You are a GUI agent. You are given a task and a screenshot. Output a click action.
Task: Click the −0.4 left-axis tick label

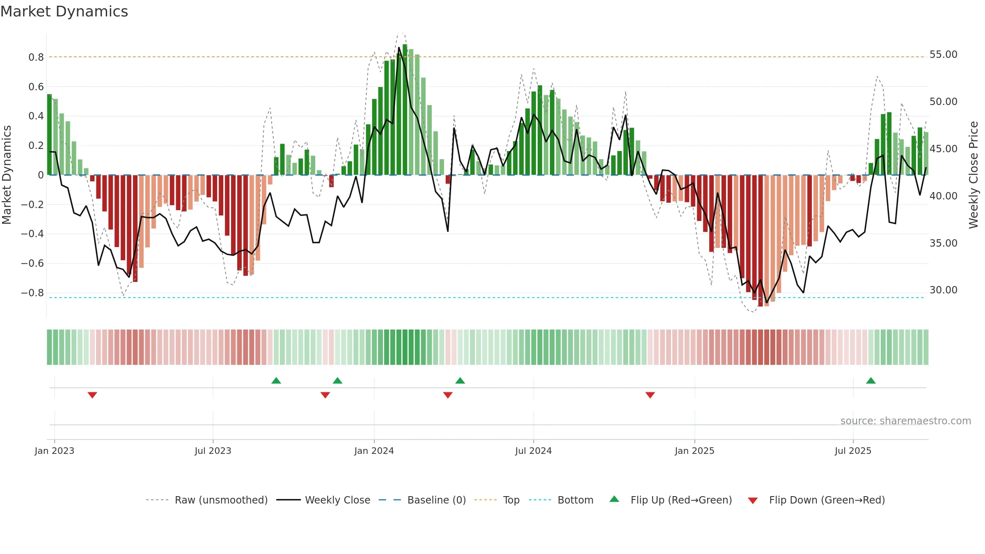click(x=32, y=234)
